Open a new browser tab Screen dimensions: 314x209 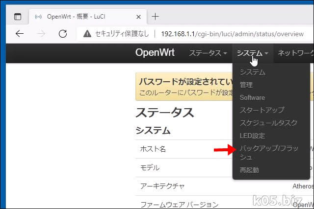[156, 16]
